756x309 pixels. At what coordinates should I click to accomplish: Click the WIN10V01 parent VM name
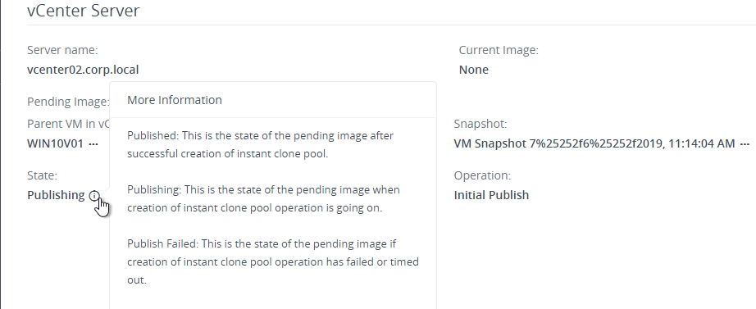pos(56,143)
